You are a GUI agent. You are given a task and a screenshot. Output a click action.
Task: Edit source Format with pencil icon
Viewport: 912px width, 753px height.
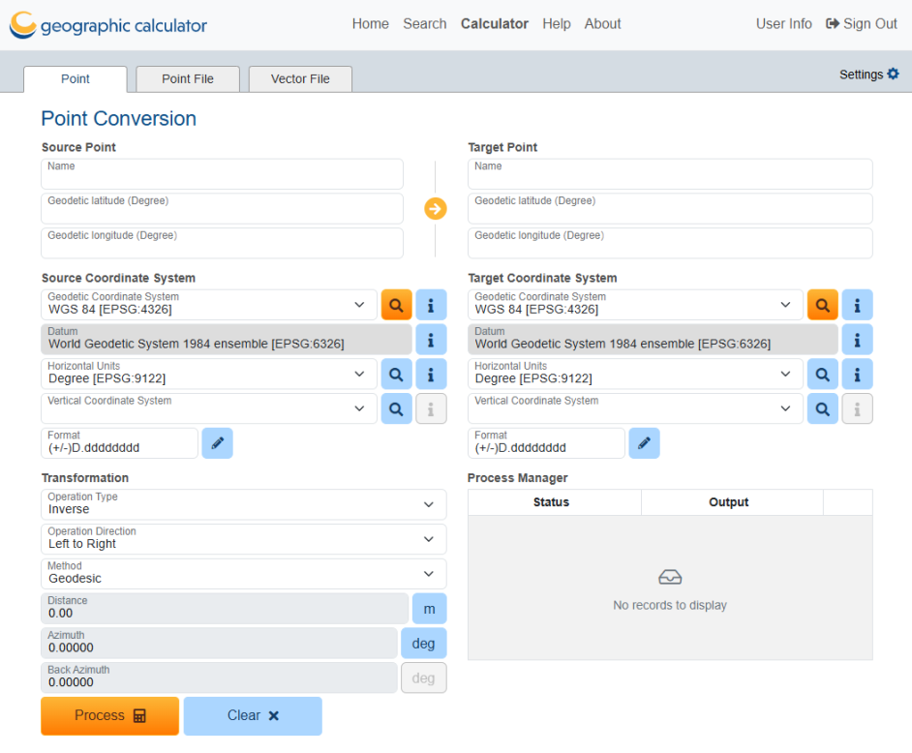(218, 443)
